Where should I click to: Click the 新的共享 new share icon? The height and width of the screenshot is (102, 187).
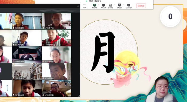point(95,5)
